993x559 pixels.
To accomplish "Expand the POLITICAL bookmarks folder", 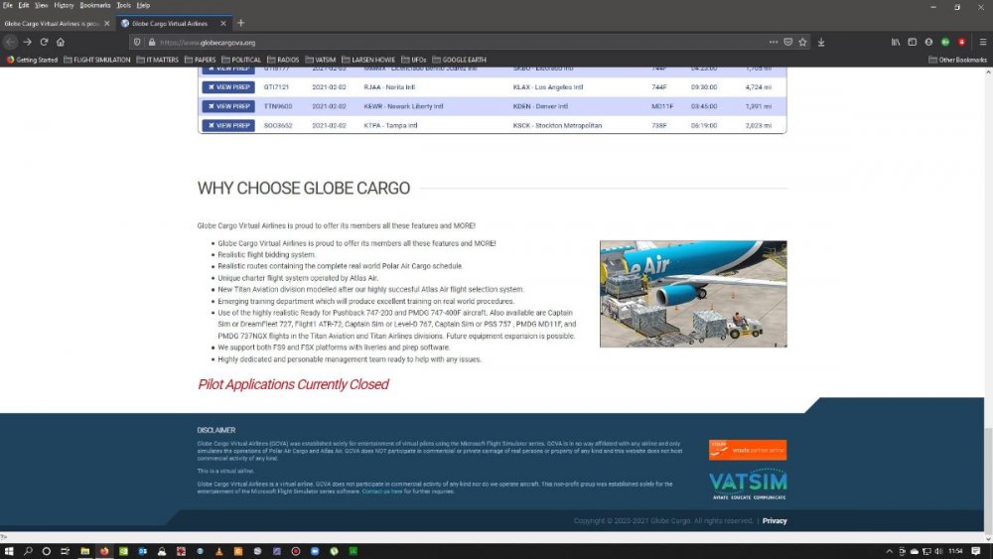I will click(241, 60).
